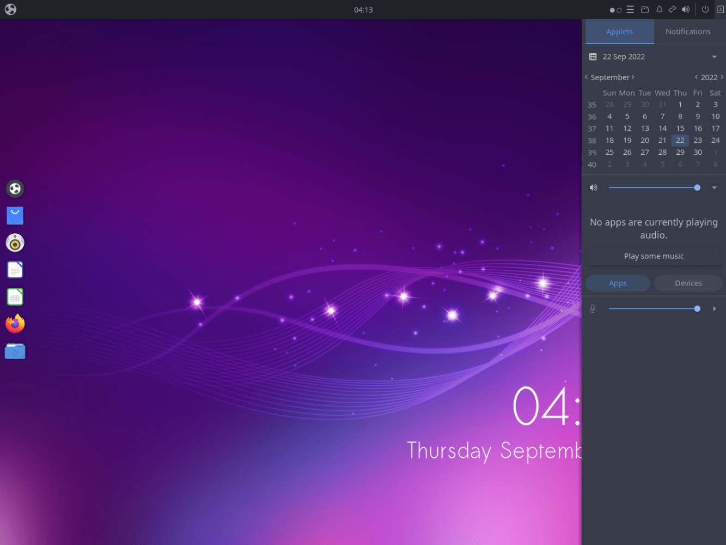
Task: Expand the calendar applet dropdown
Action: 714,56
